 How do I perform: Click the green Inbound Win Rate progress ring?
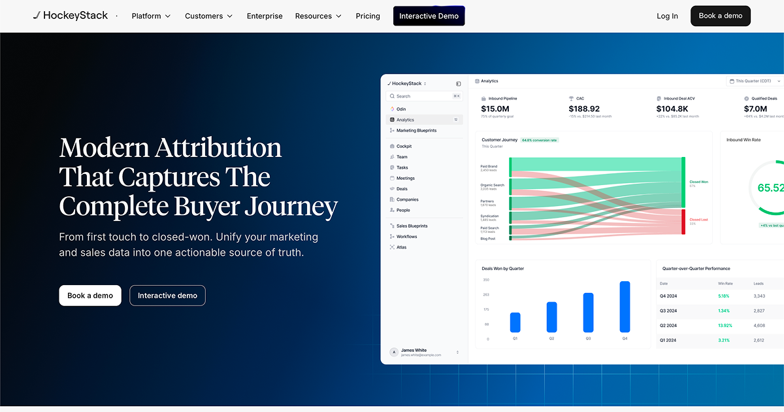tap(768, 187)
